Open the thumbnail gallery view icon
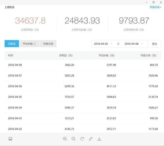The height and width of the screenshot is (146, 164). [x=10, y=139]
